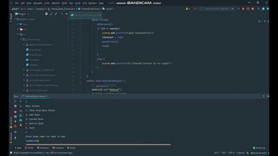The width and height of the screenshot is (278, 156).
Task: Click the console input line CodeWithK
Action: (32, 141)
